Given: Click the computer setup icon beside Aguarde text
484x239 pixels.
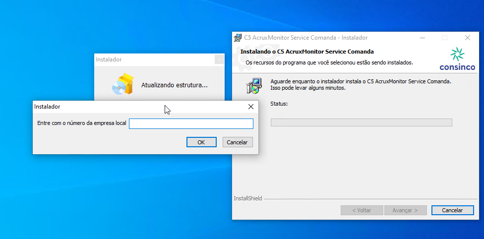Looking at the screenshot, I should [x=254, y=85].
